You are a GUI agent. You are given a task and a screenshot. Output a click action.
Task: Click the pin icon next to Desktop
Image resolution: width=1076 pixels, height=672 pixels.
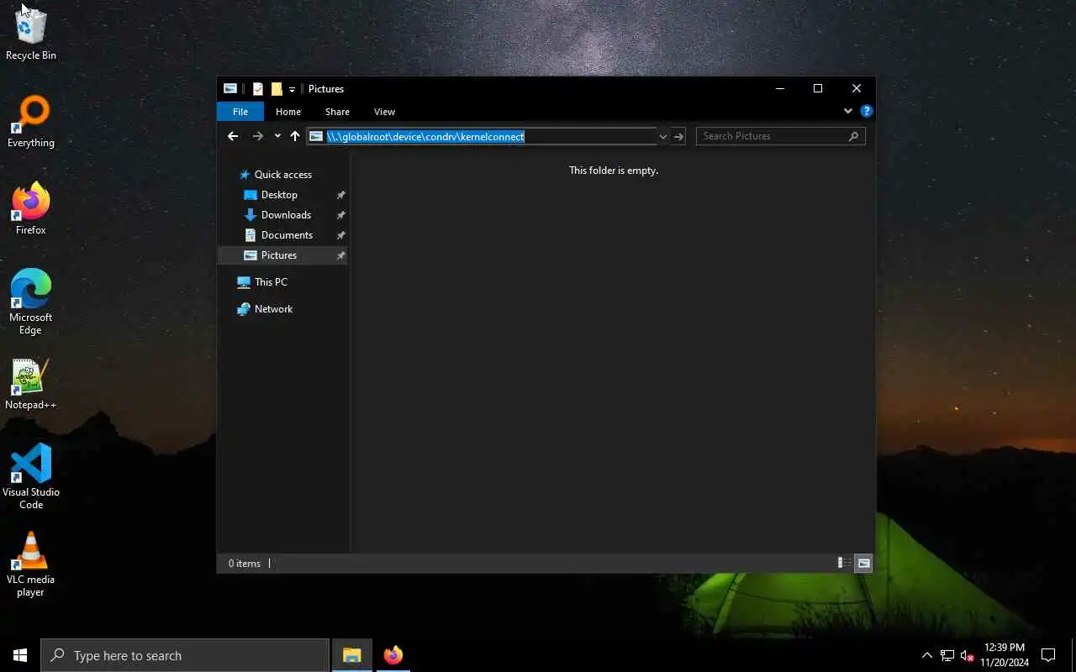(340, 195)
